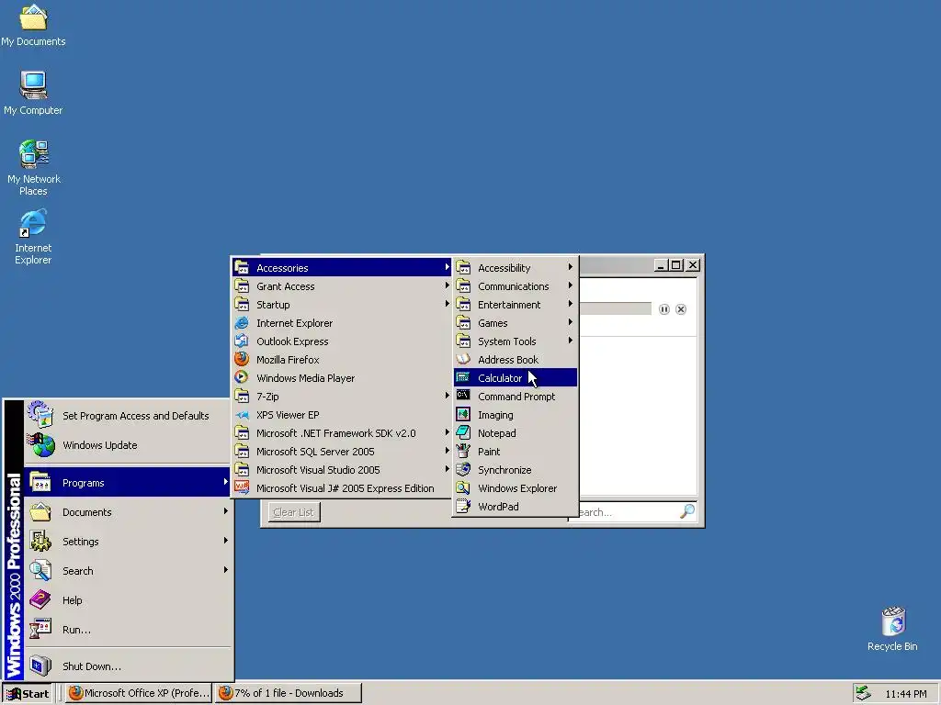Expand the Games submenu
Screen dimensions: 941x705
click(x=515, y=322)
